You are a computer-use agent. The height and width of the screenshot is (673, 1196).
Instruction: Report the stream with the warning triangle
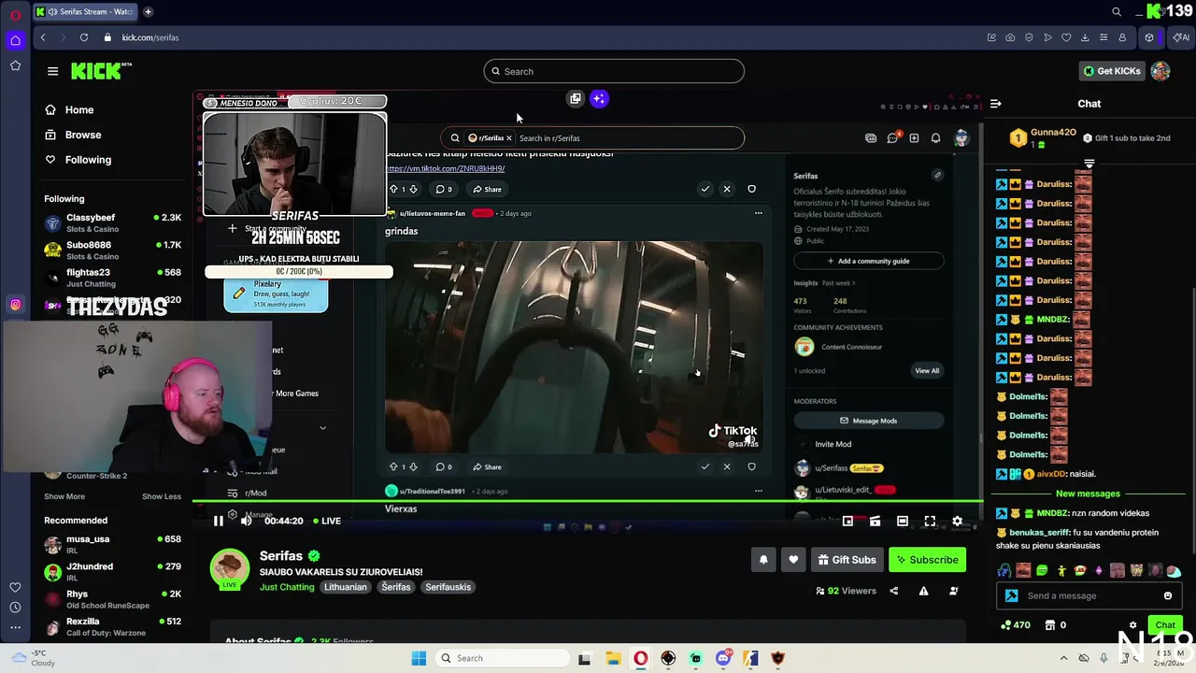(x=923, y=591)
